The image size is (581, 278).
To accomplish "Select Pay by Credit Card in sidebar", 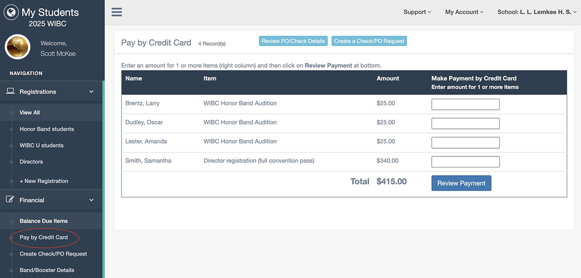I will click(44, 237).
